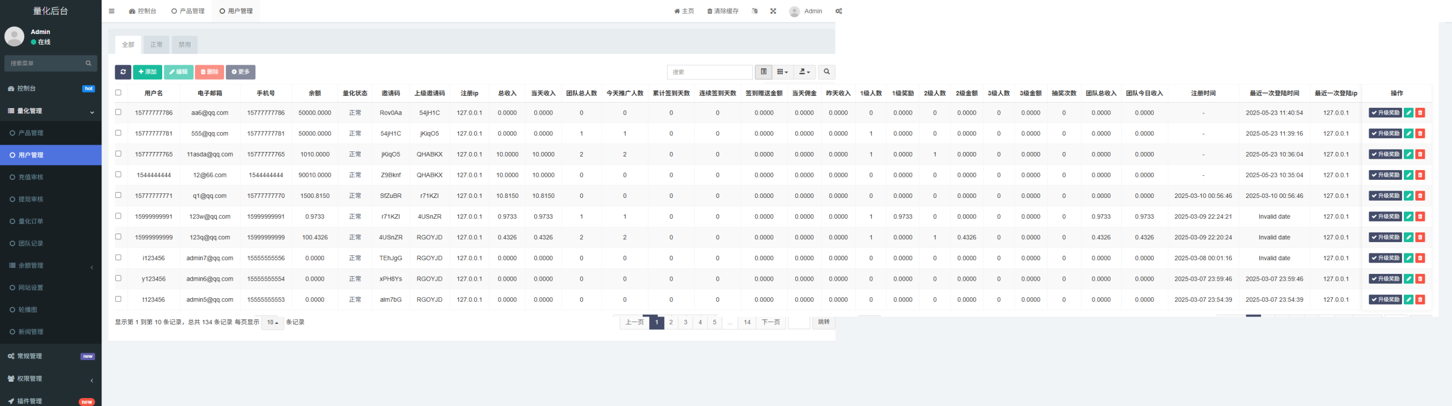Screen dimensions: 1452x406
Task: Click green edit pencil for user aa6@qq.com
Action: (x=1408, y=113)
